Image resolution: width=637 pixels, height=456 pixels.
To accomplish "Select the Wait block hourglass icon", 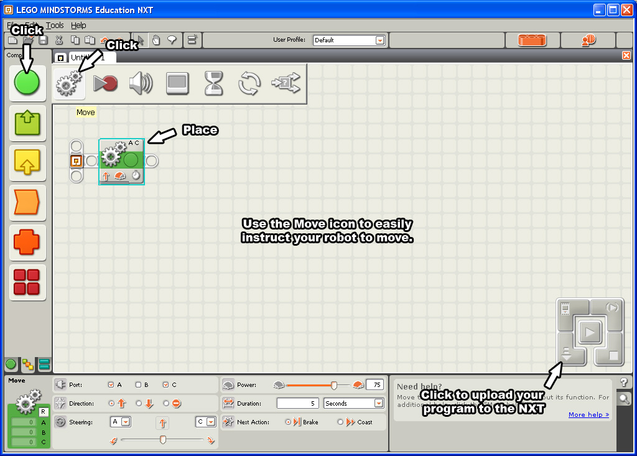I will (x=213, y=83).
